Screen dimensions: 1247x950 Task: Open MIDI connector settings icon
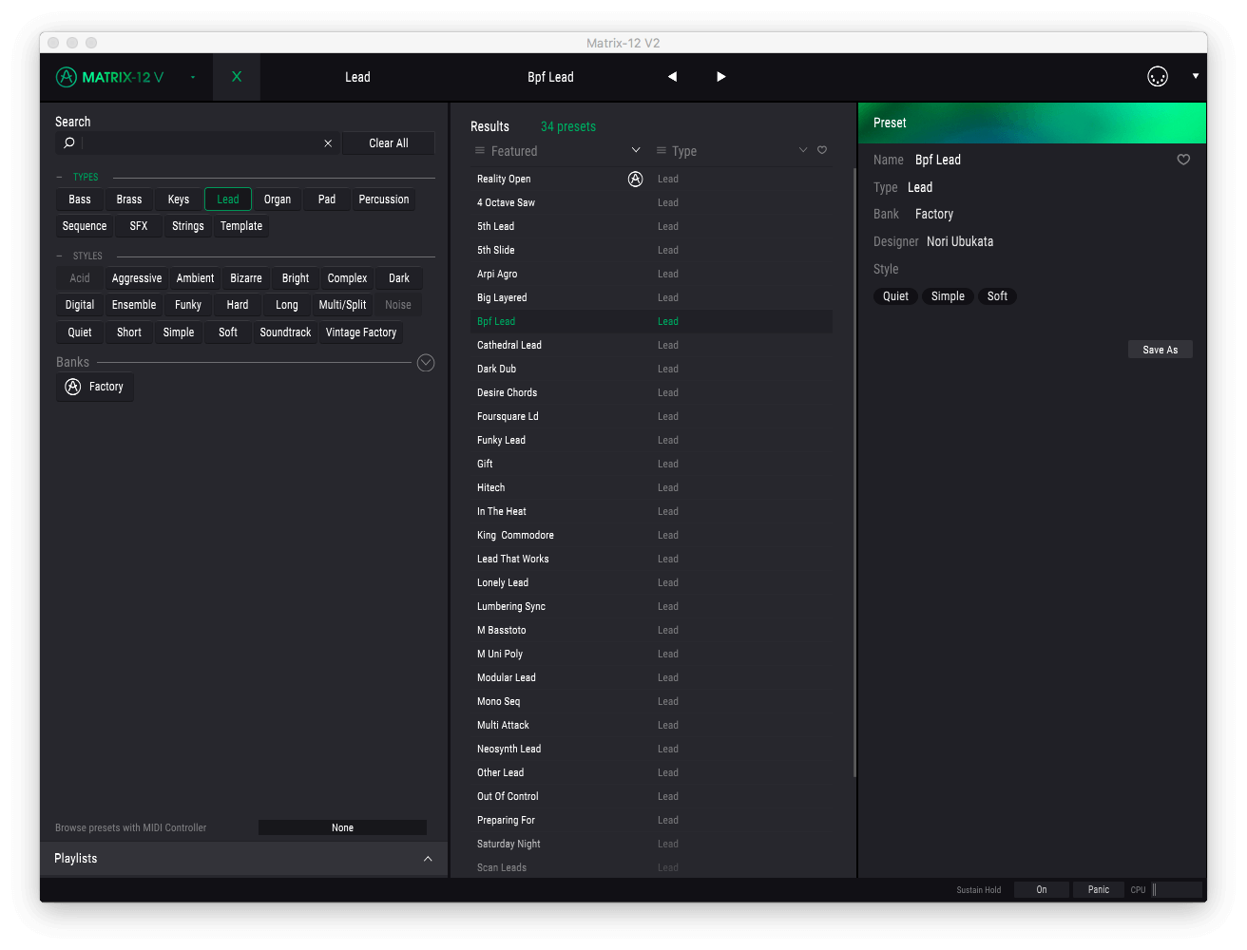click(x=1158, y=77)
